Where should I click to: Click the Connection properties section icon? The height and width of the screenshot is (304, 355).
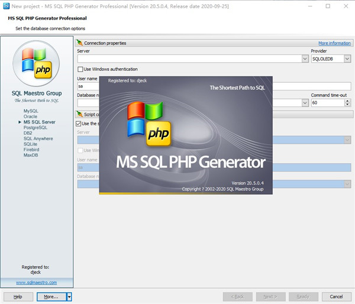click(80, 43)
